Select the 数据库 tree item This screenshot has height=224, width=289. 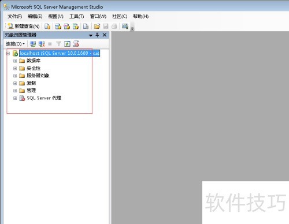click(34, 61)
